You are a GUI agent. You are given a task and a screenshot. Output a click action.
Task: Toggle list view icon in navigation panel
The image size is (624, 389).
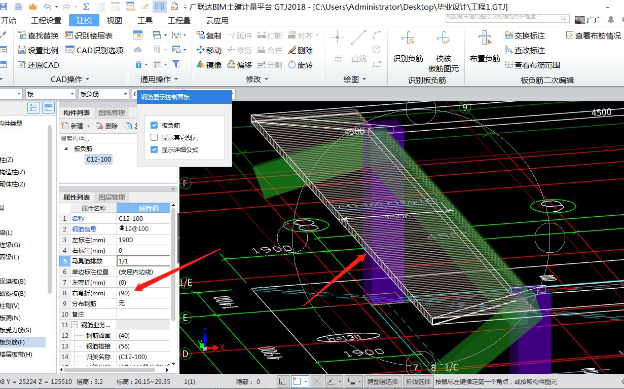(x=34, y=107)
